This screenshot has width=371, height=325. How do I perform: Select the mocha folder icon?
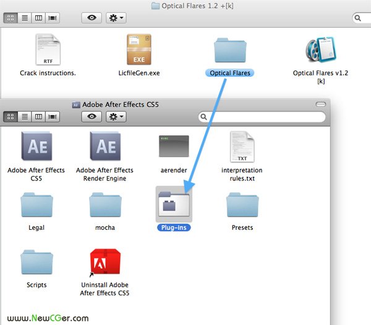click(x=105, y=205)
